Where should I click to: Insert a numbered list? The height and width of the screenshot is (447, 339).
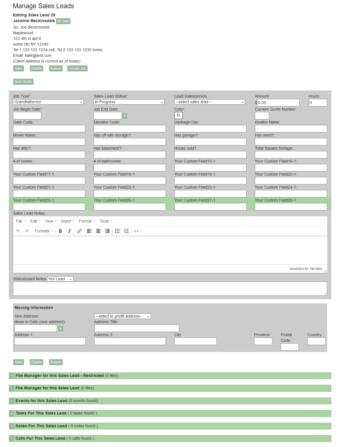[126, 231]
